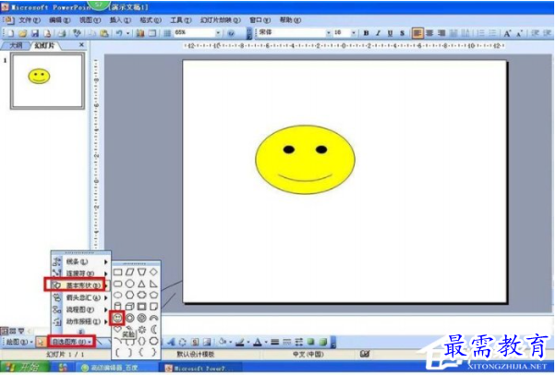
Task: Expand the 连接符 (Connectors) submenu
Action: click(x=80, y=273)
